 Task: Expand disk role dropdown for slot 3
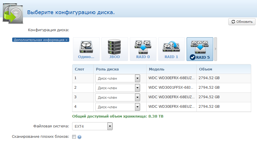click(x=118, y=97)
